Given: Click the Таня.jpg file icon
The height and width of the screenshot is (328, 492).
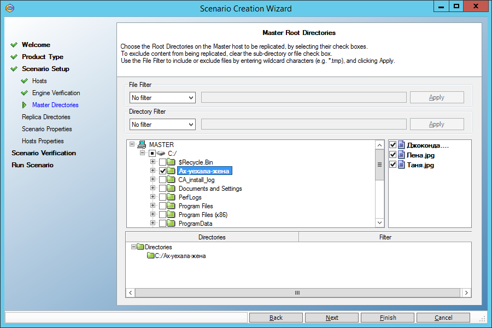Looking at the screenshot, I should 401,165.
